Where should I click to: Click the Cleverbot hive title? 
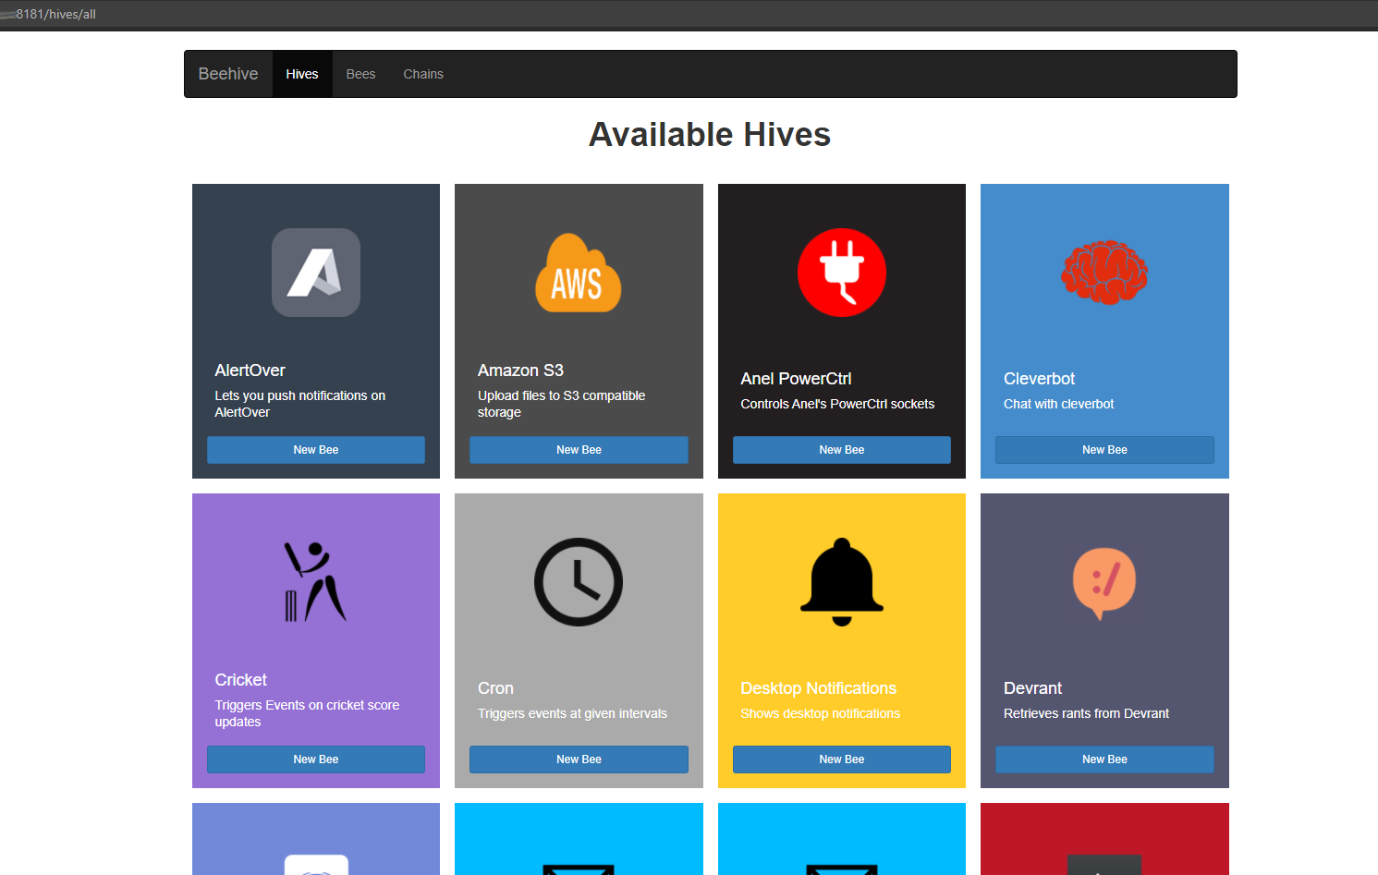pyautogui.click(x=1039, y=379)
